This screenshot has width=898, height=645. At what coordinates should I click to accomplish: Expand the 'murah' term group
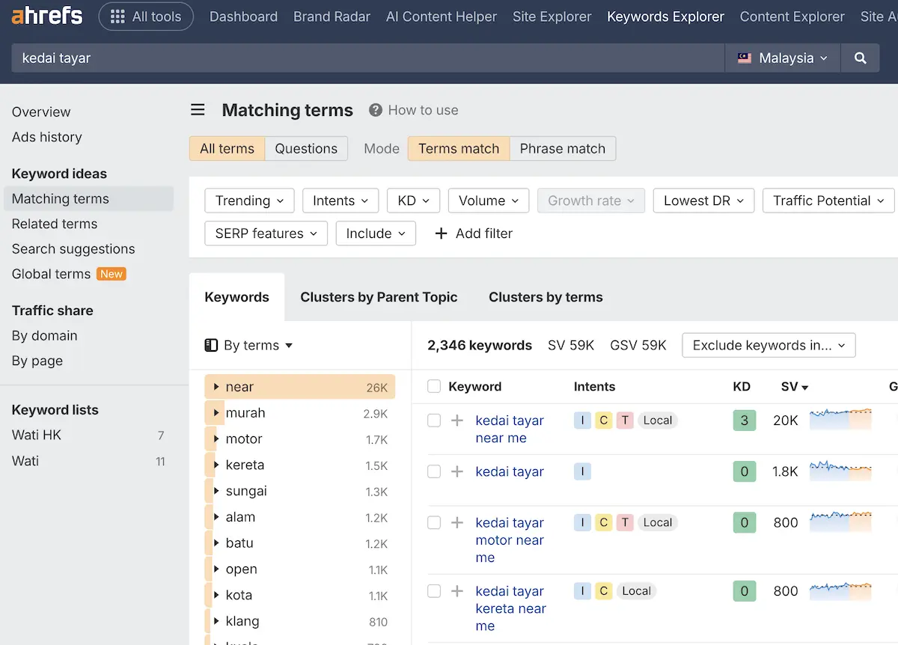216,413
